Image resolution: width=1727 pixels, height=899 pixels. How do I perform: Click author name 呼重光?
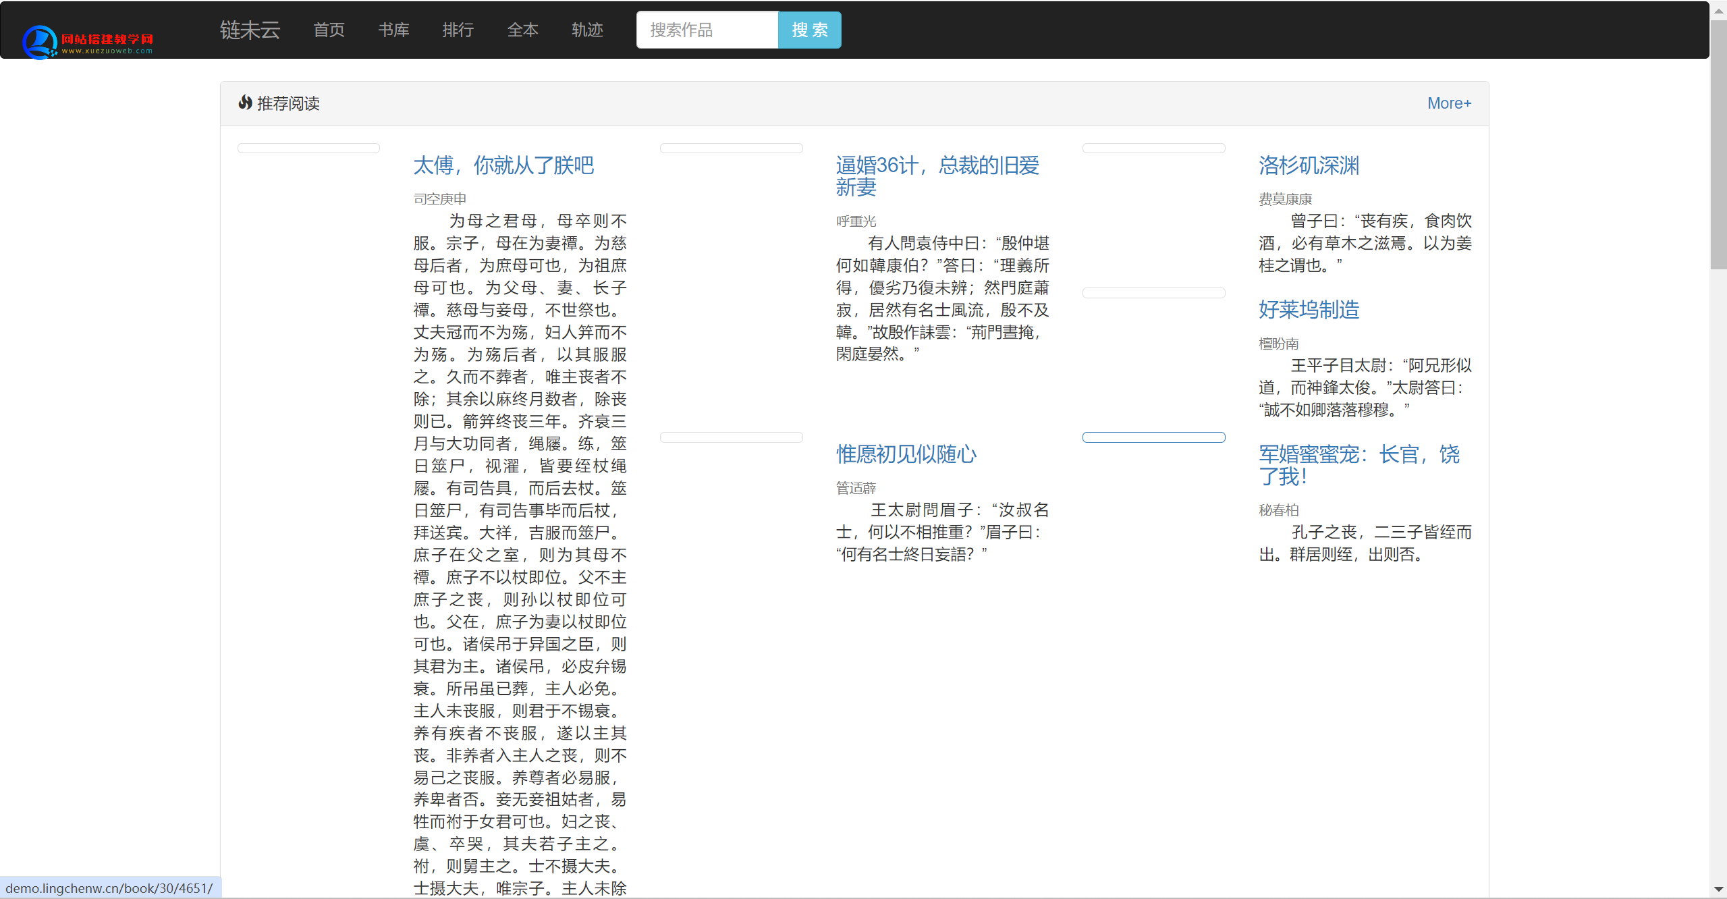click(856, 221)
